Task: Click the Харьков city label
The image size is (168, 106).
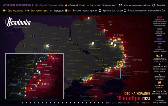Action: (x=105, y=44)
